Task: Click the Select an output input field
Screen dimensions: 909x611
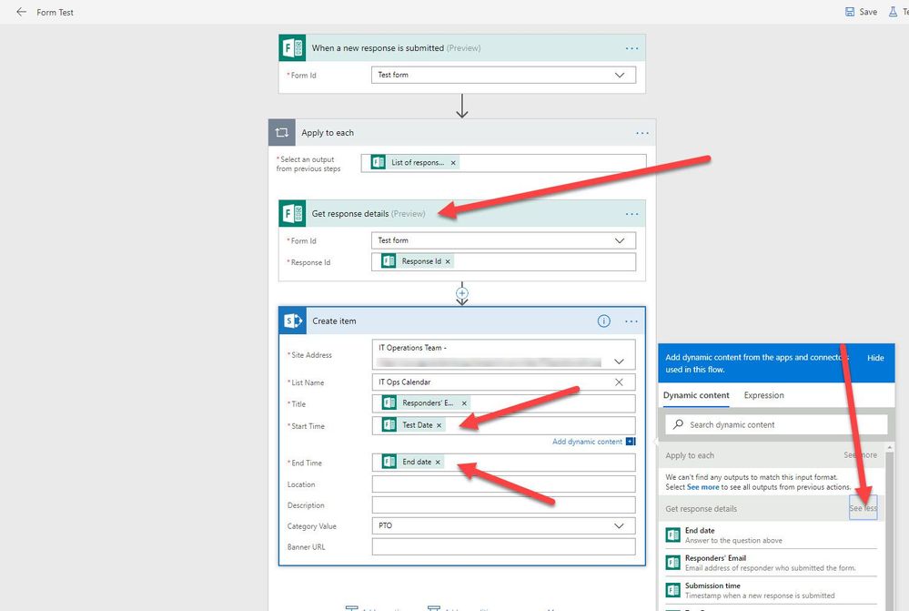Action: click(503, 163)
